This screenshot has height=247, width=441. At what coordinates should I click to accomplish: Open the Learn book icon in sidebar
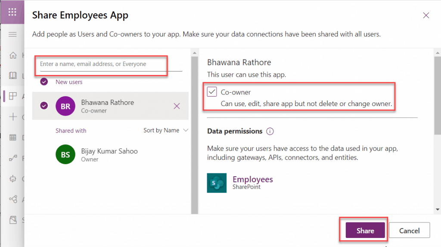13,75
